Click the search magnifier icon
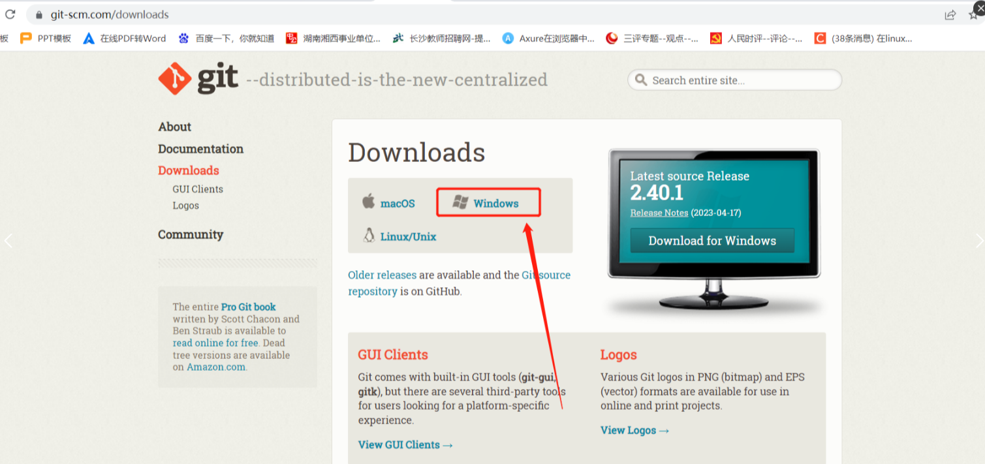This screenshot has height=464, width=985. [640, 80]
